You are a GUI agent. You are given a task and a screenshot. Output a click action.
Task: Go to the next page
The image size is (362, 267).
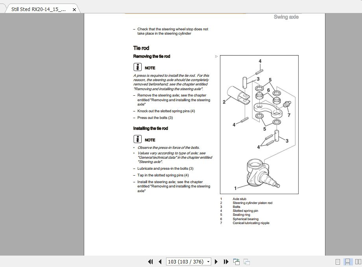[x=216, y=262]
